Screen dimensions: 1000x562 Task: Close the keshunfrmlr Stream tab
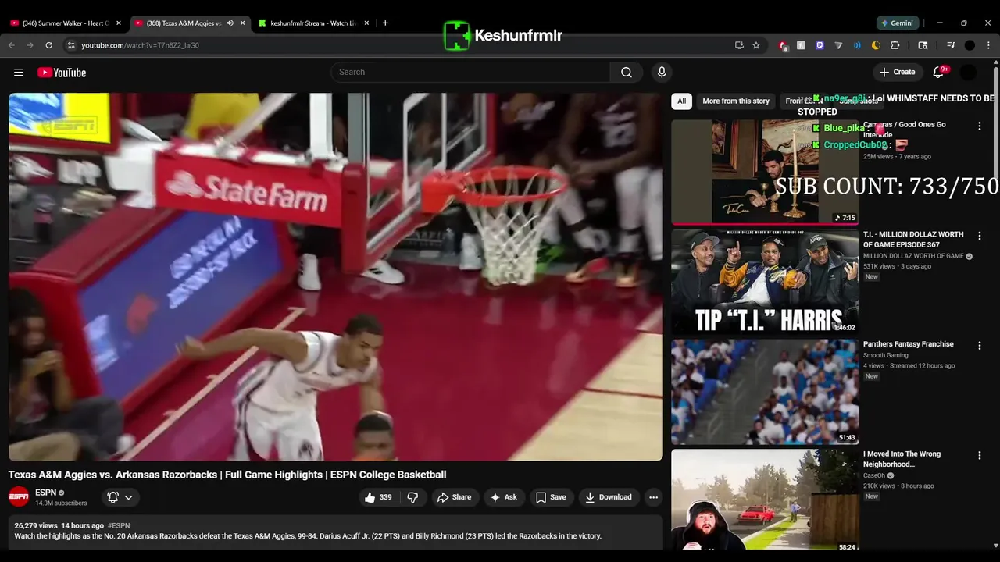pyautogui.click(x=367, y=23)
